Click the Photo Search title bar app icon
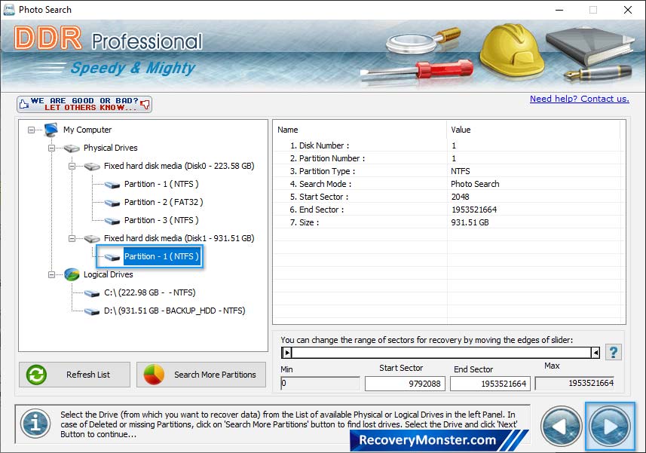Image resolution: width=646 pixels, height=453 pixels. [8, 10]
